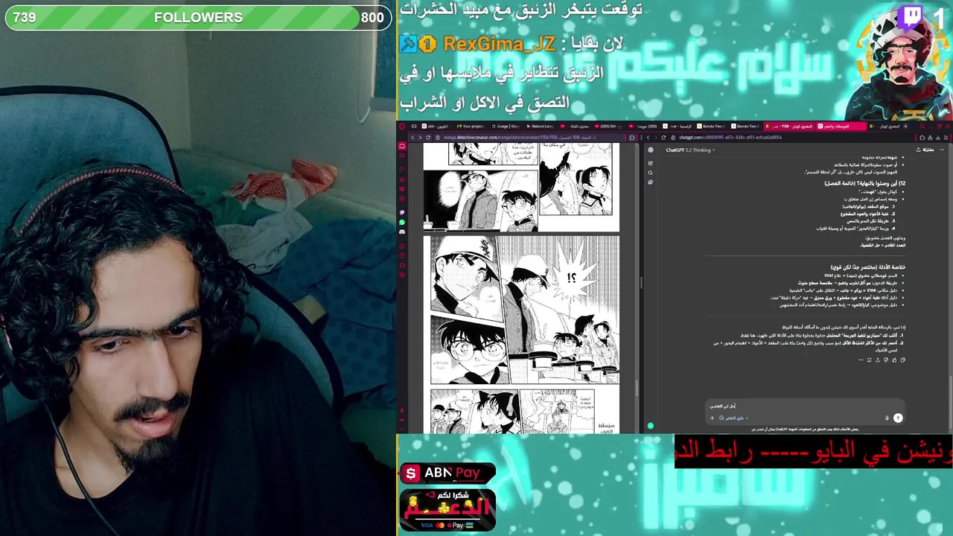The image size is (953, 536).
Task: Go back in the ChatGPT pane
Action: coord(648,138)
